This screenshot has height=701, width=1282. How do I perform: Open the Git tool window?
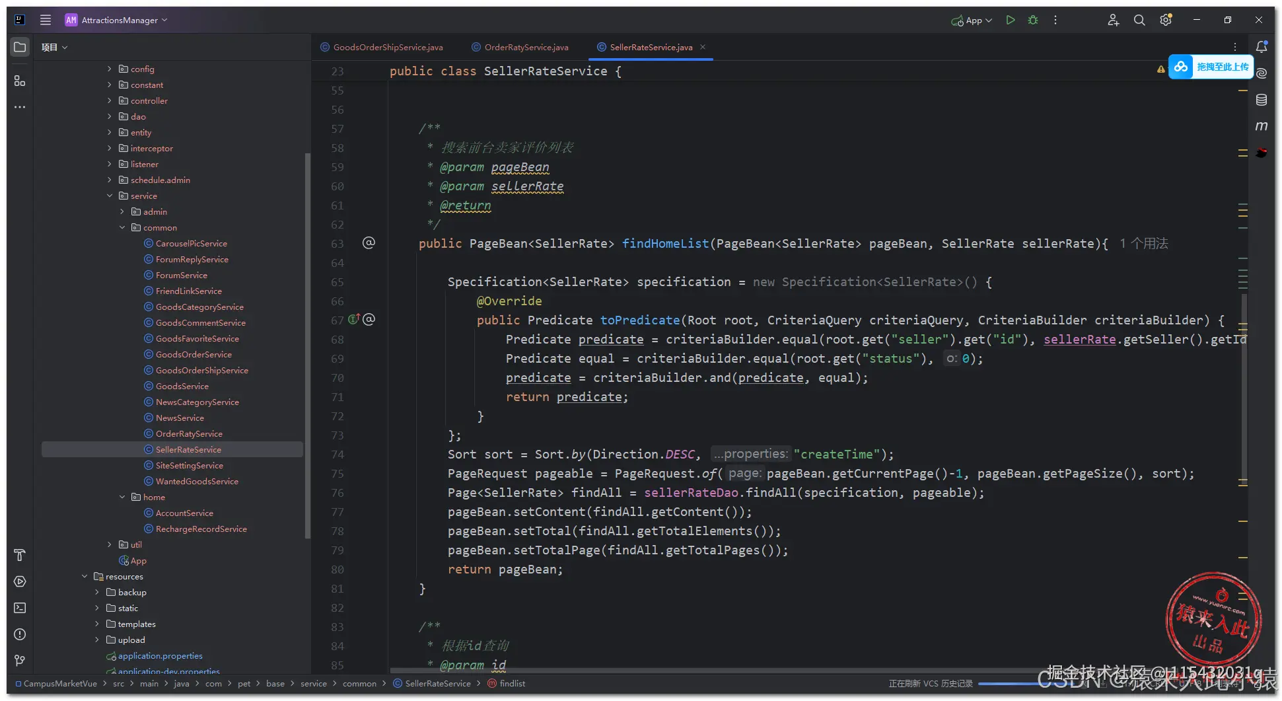tap(20, 661)
